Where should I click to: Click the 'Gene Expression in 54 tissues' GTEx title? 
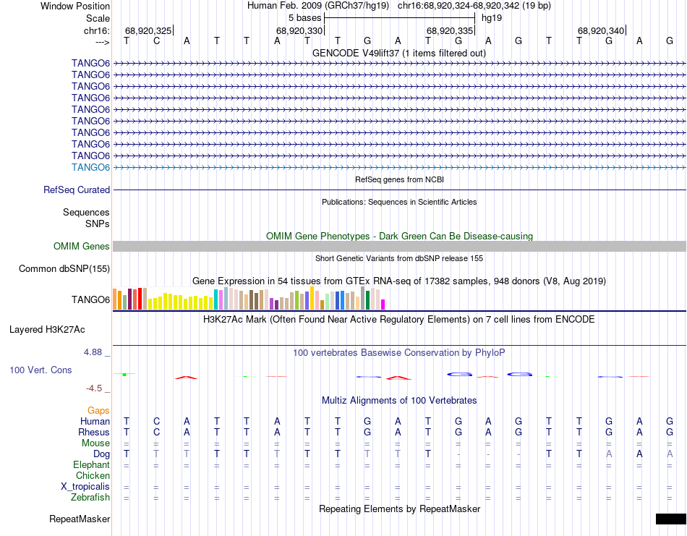(399, 281)
